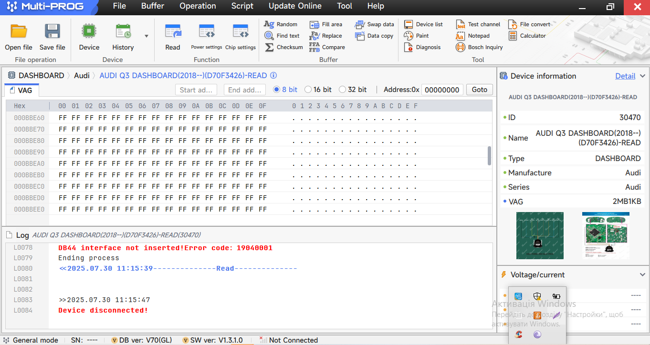Open the device History list
Image resolution: width=650 pixels, height=345 pixels.
(123, 37)
